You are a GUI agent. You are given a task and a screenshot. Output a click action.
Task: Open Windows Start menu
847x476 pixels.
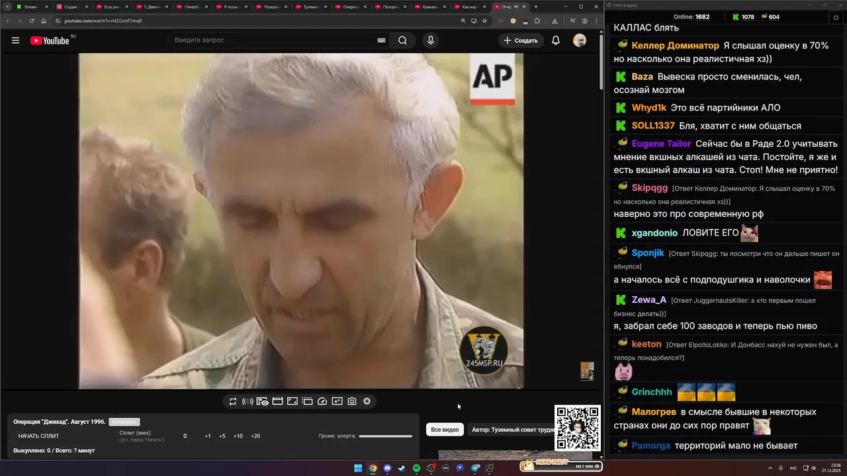[358, 468]
